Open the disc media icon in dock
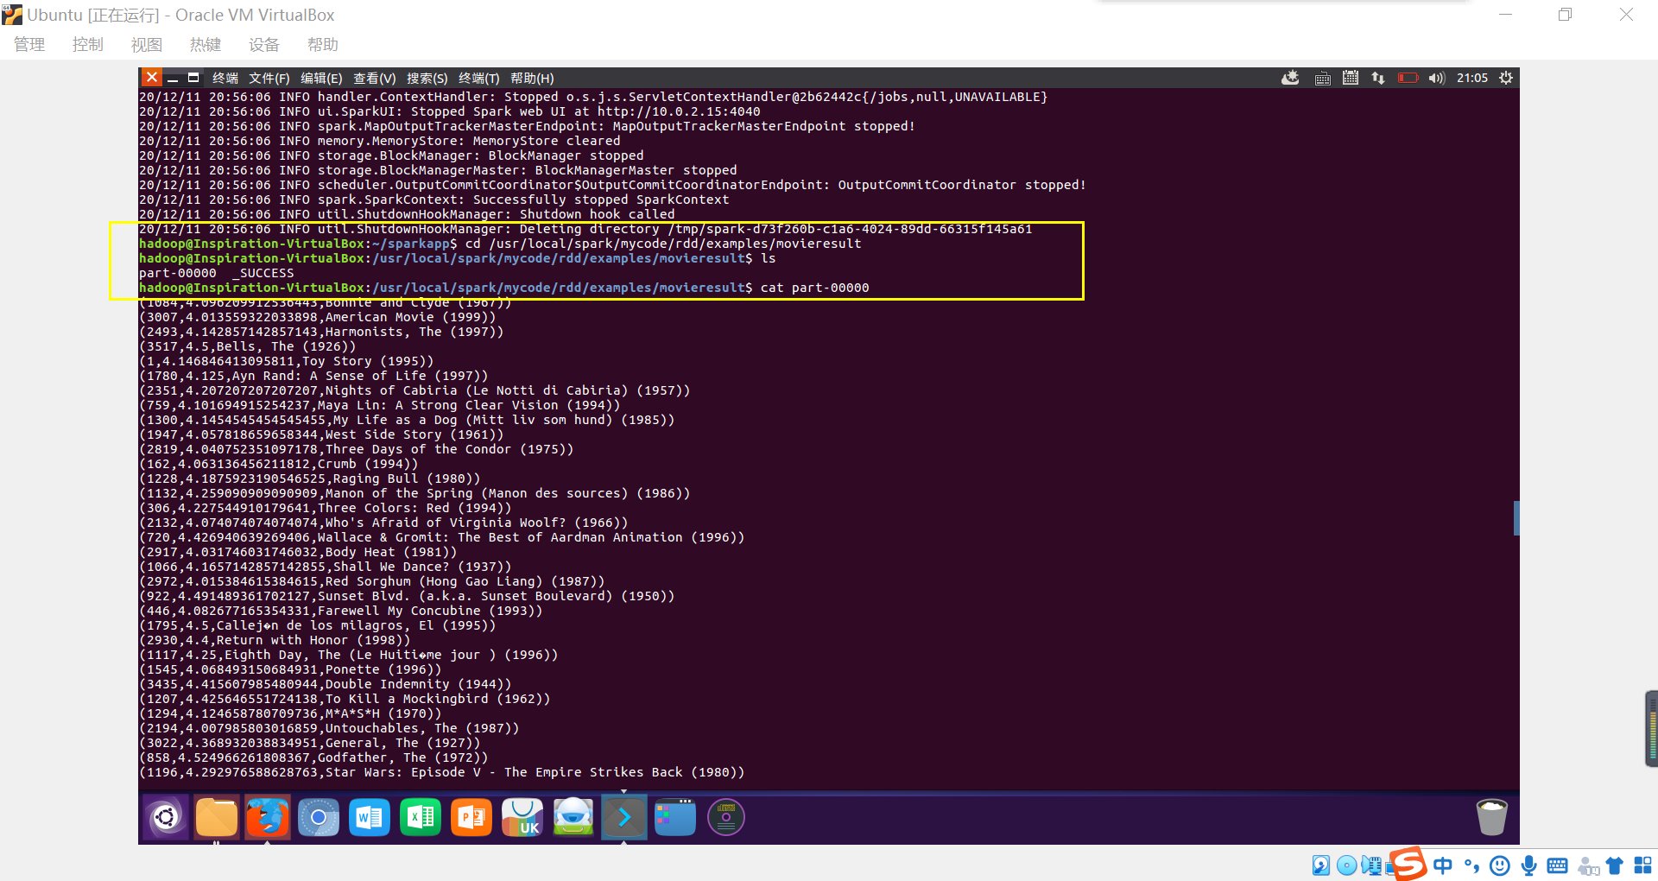This screenshot has width=1658, height=881. pyautogui.click(x=726, y=817)
